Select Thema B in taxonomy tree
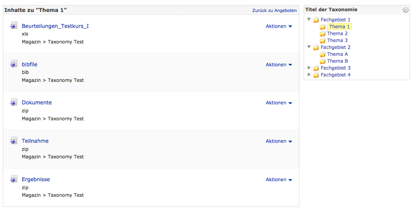Image resolution: width=414 pixels, height=216 pixels. click(x=337, y=61)
